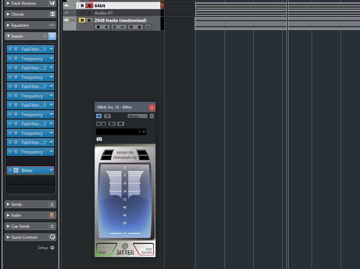Click the orange Fader section icon

(52, 215)
